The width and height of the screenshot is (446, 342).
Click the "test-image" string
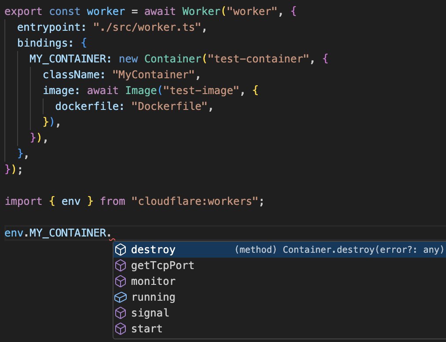click(201, 91)
